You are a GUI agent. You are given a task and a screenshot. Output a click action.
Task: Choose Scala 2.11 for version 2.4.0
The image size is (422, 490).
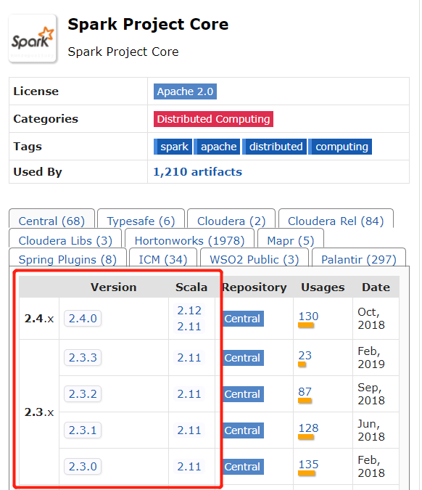[x=189, y=327]
